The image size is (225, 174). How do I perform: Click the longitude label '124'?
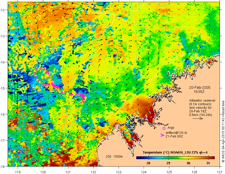point(144,172)
